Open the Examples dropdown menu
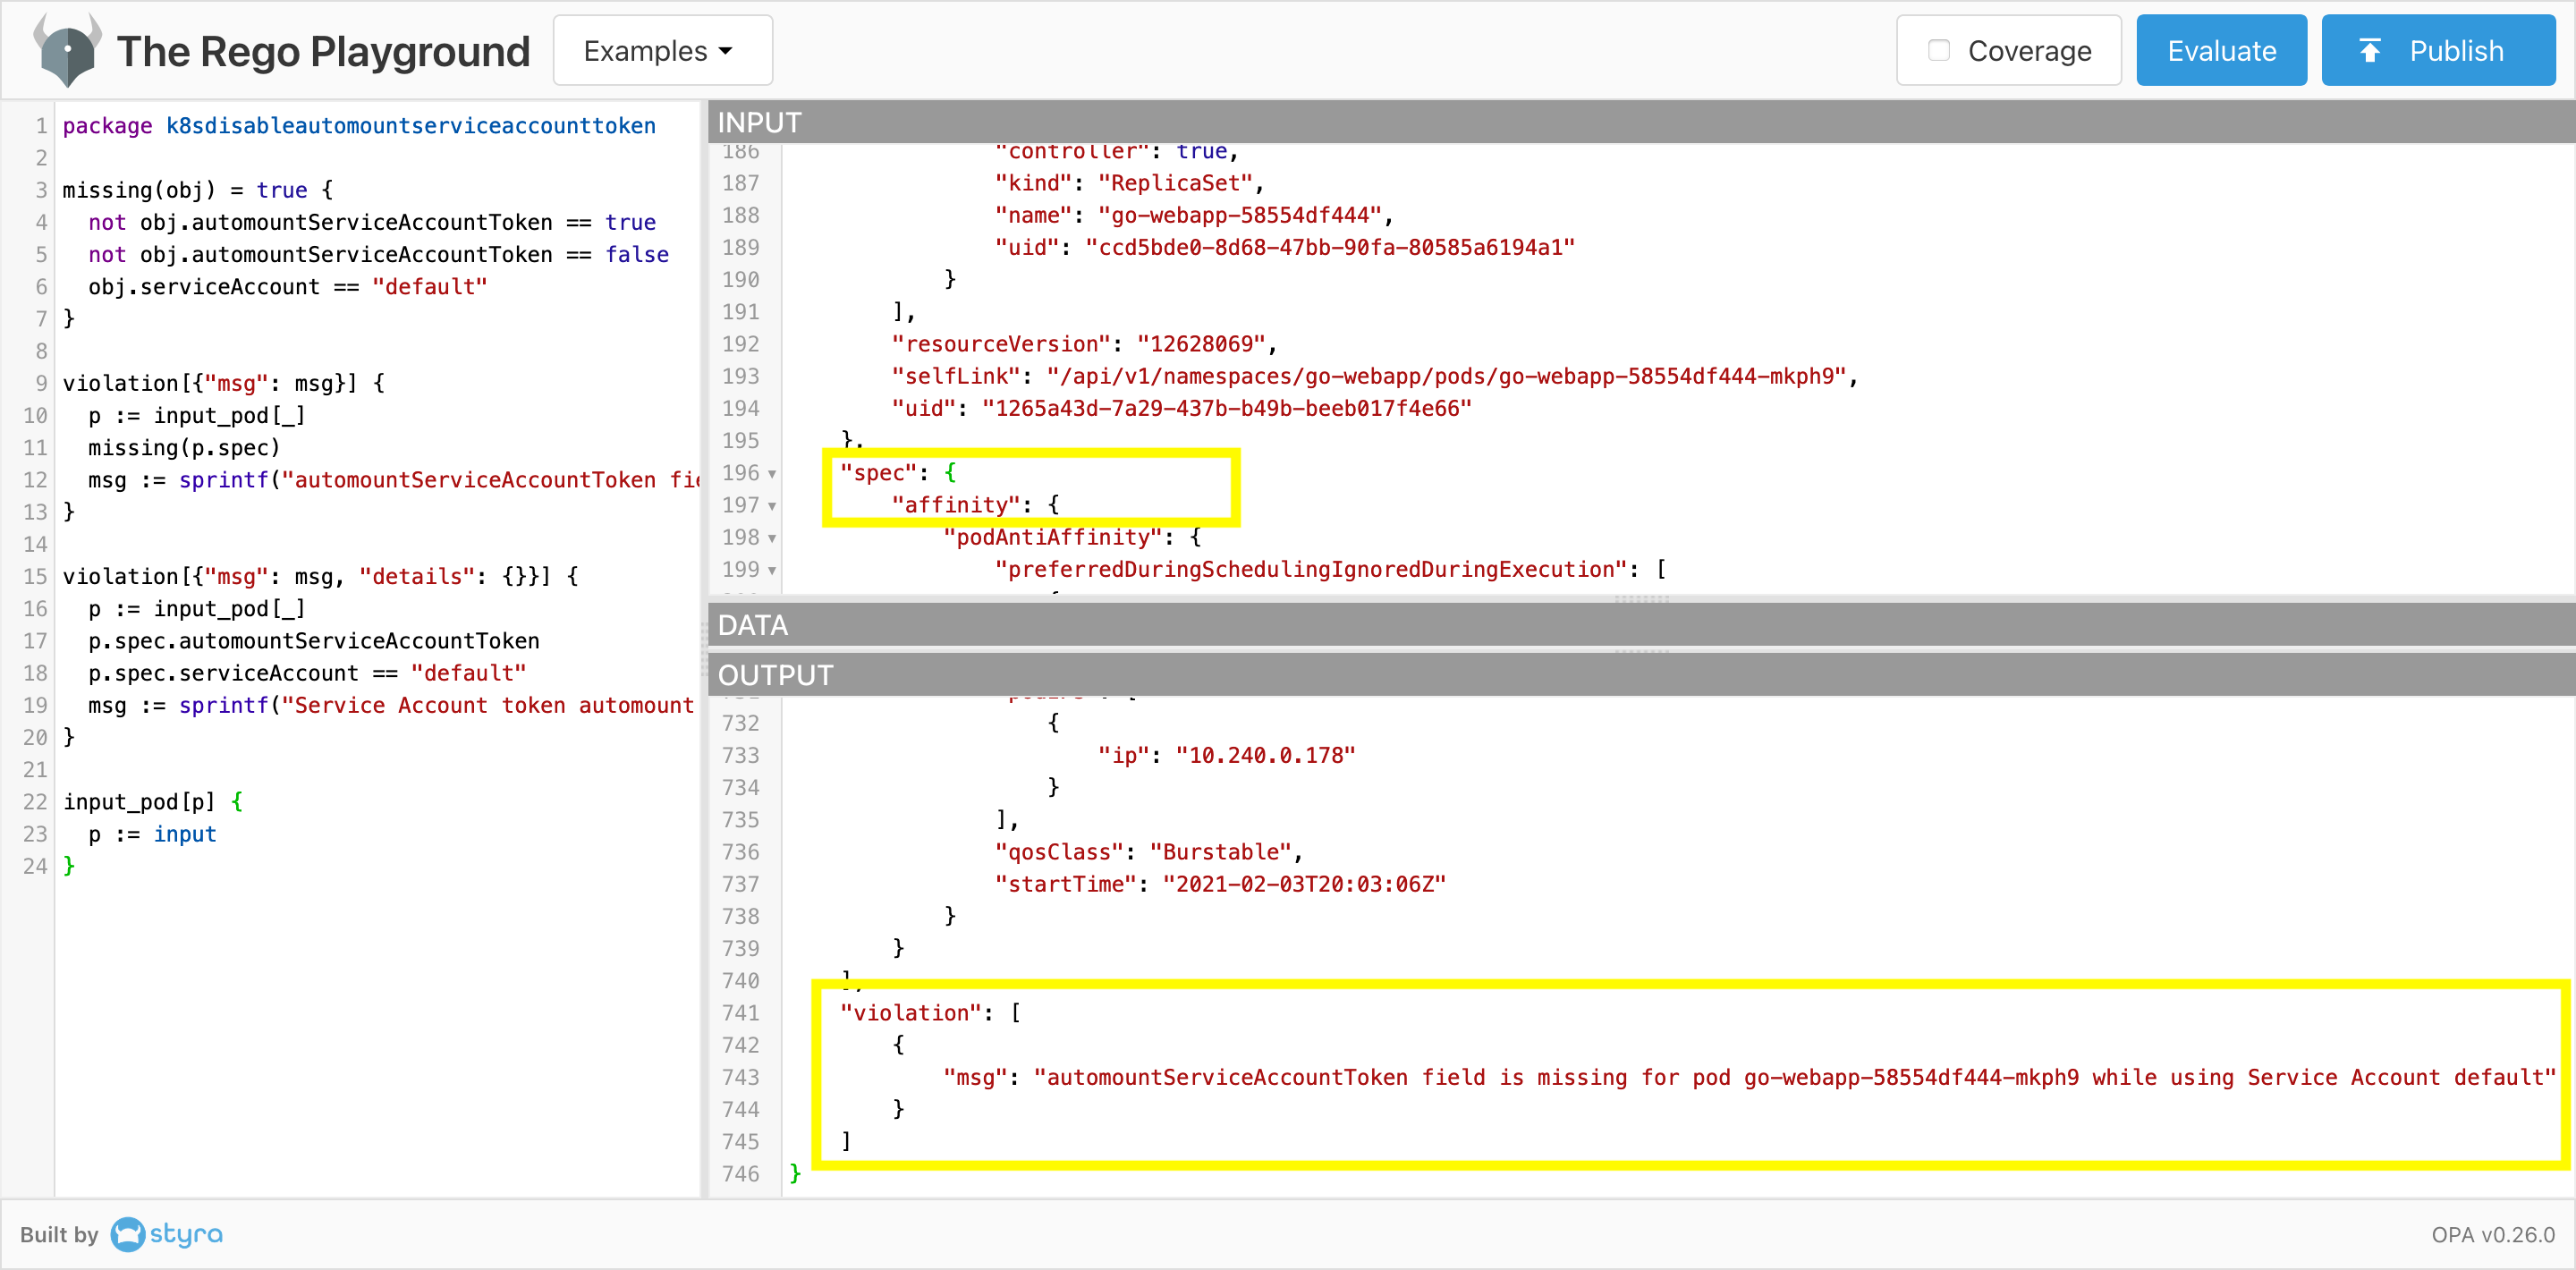 coord(661,51)
